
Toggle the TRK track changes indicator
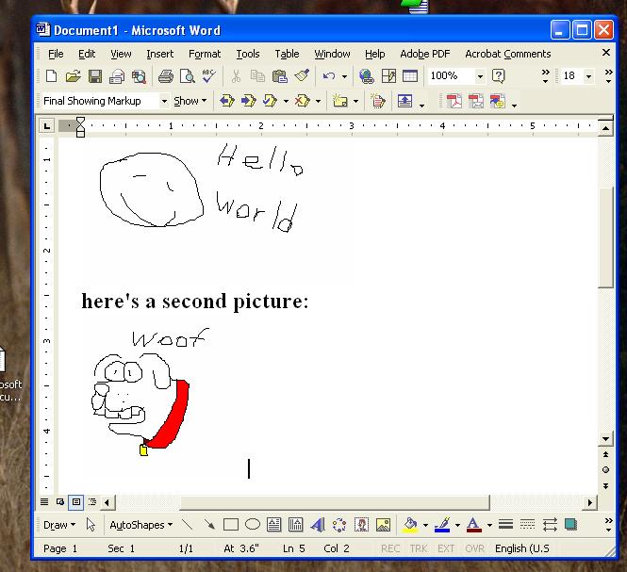click(418, 548)
